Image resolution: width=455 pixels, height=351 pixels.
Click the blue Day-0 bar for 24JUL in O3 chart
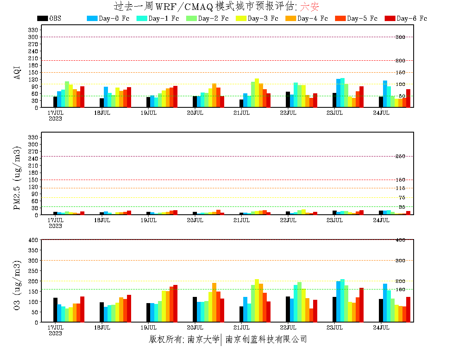[385, 303]
